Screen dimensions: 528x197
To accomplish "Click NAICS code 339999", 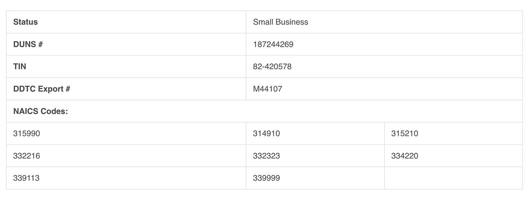I will (266, 178).
